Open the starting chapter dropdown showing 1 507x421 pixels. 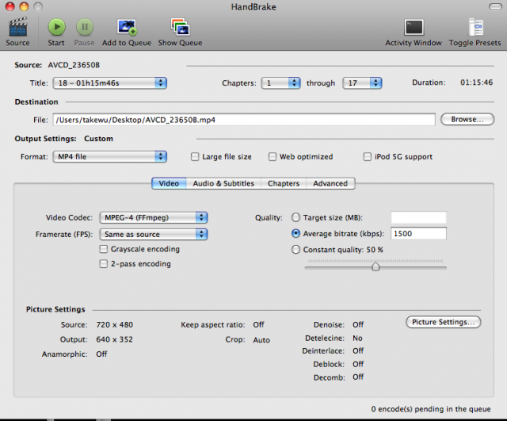click(280, 83)
